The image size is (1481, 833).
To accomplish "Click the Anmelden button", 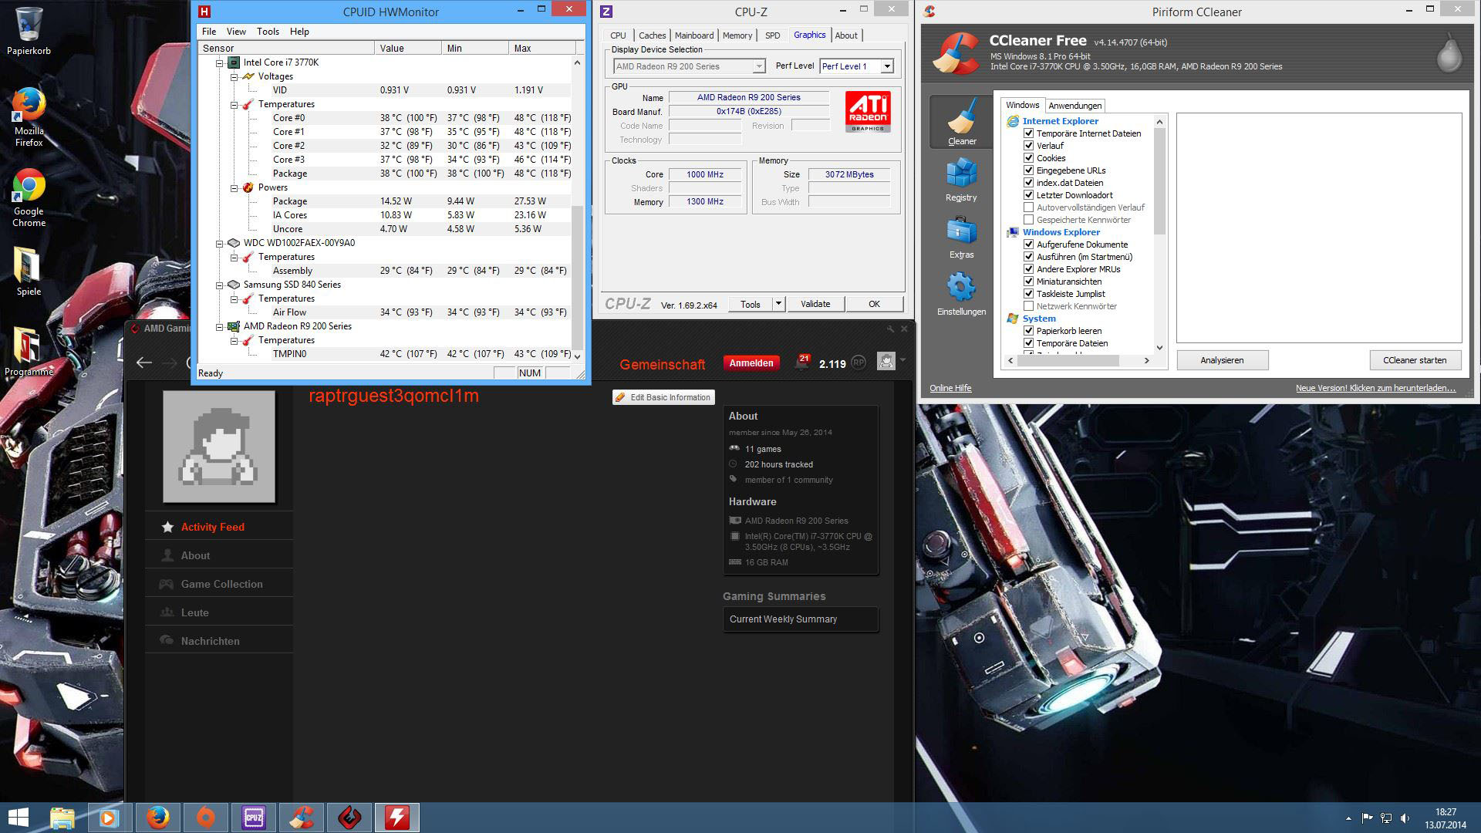I will pyautogui.click(x=751, y=363).
